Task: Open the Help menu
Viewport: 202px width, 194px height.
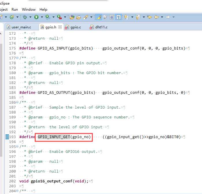Action: pos(43,10)
